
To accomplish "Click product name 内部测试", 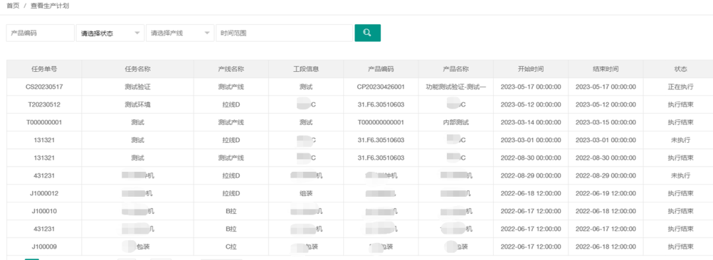I will 456,122.
